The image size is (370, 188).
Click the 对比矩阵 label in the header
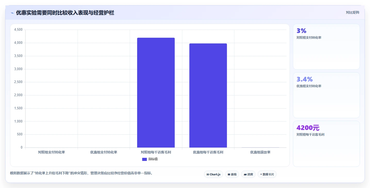pos(353,12)
